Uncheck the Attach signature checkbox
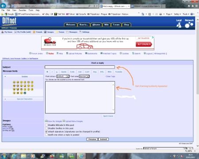199x159 pixels. click(x=46, y=132)
